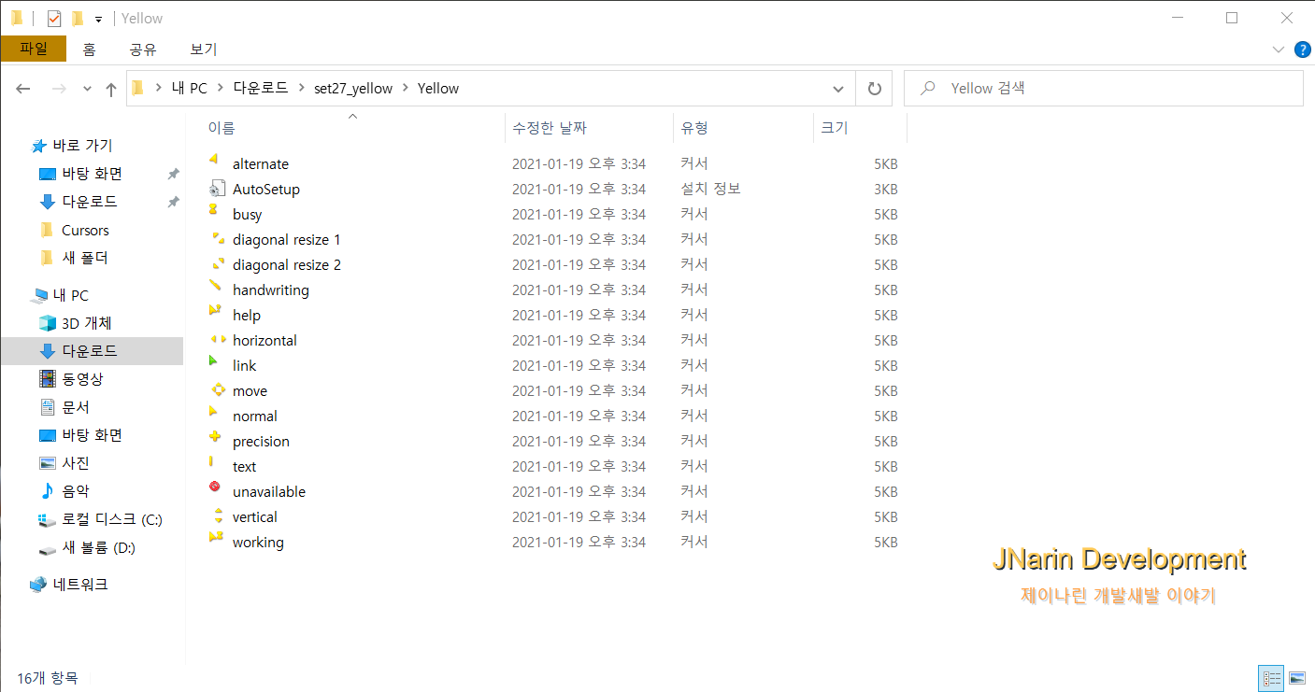Open 새 폴더 in navigation pane
1315x692 pixels.
pos(84,258)
